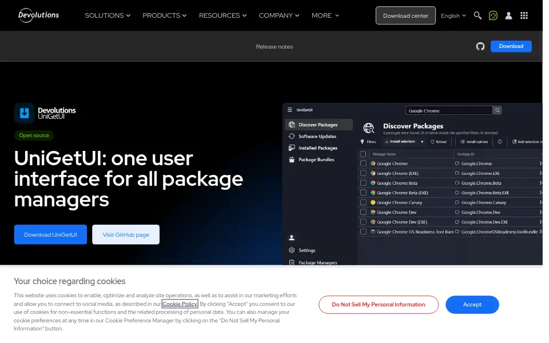Toggle the select-all checkbox by Package Name
Viewport: 549px width, 343px height.
click(363, 154)
